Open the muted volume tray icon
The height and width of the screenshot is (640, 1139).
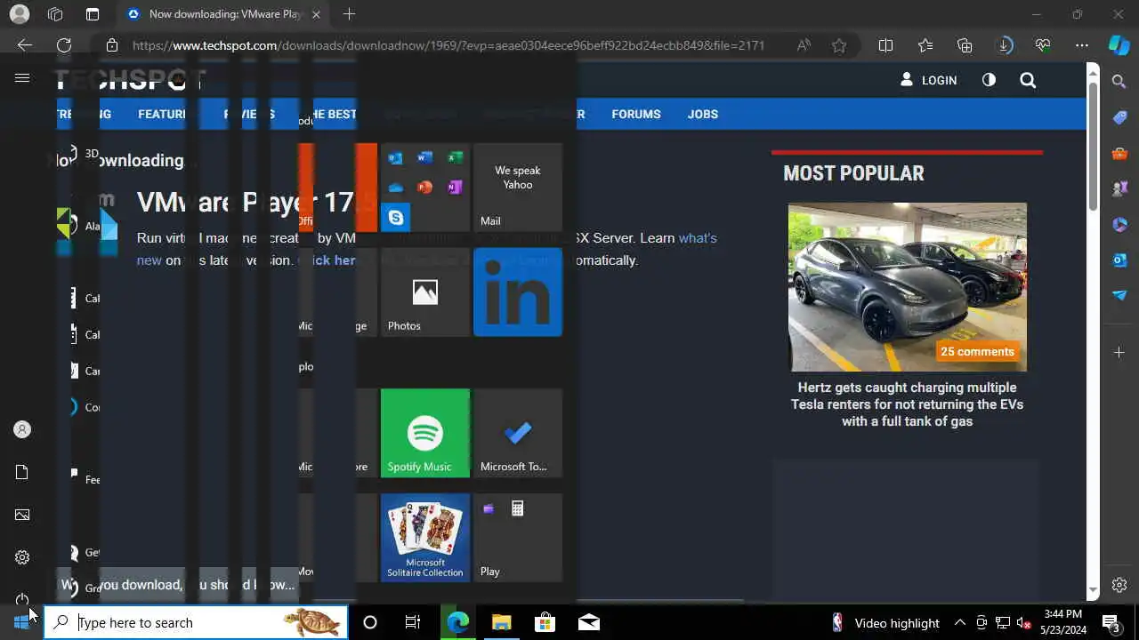click(x=1023, y=622)
